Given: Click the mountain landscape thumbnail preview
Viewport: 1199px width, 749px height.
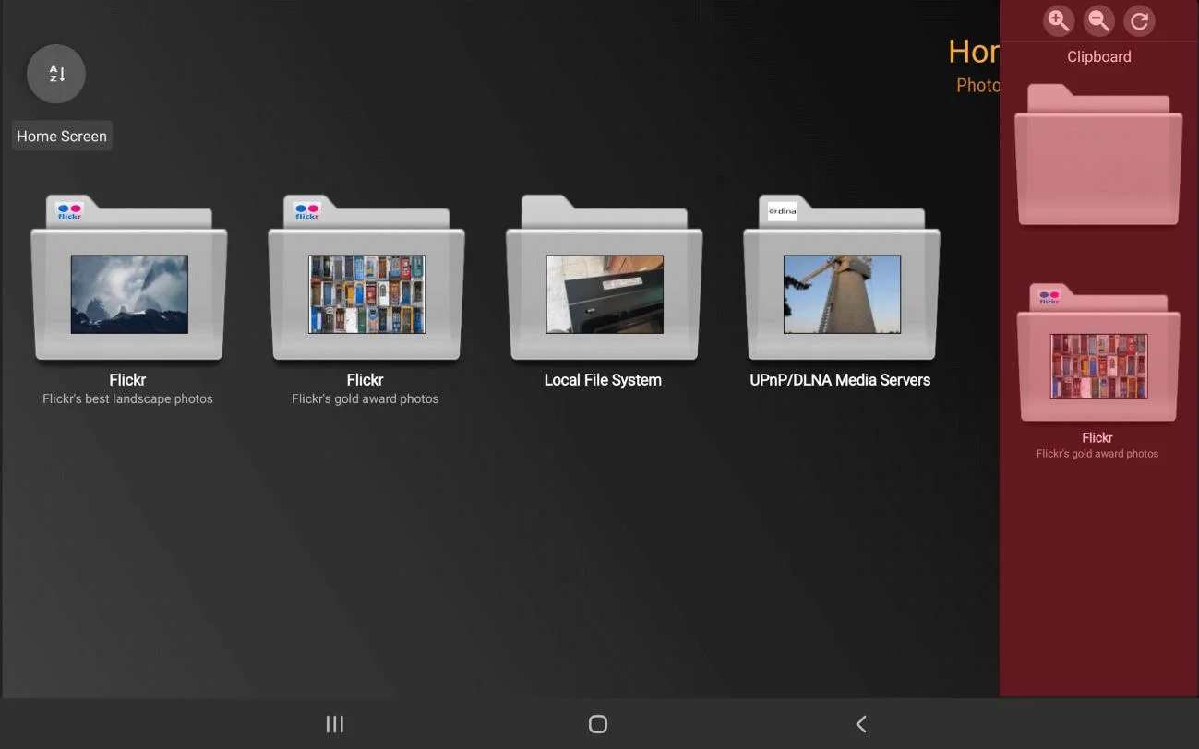Looking at the screenshot, I should (129, 294).
